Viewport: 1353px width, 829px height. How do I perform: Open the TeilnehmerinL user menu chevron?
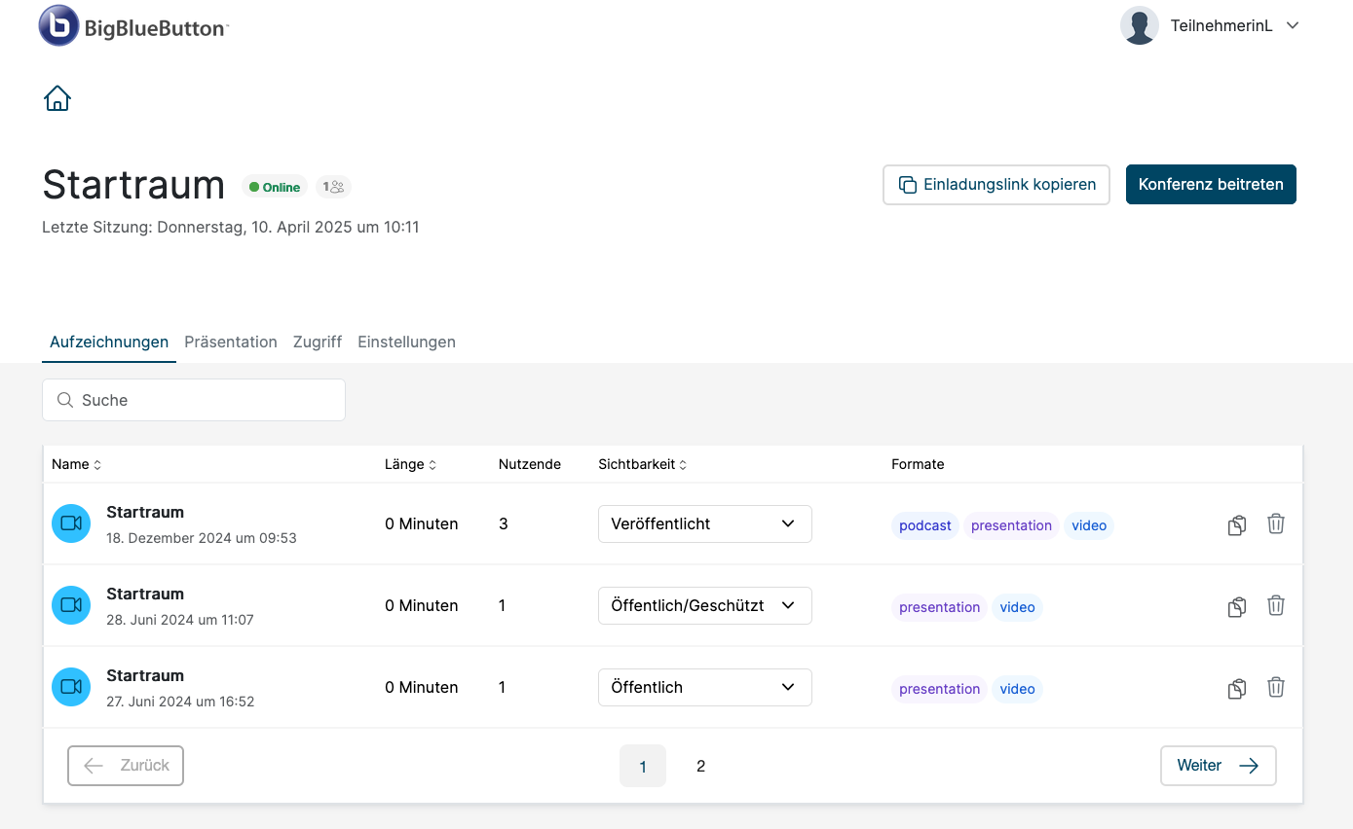click(x=1293, y=26)
